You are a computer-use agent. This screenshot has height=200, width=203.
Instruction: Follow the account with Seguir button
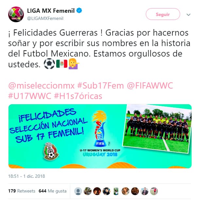pyautogui.click(x=163, y=14)
